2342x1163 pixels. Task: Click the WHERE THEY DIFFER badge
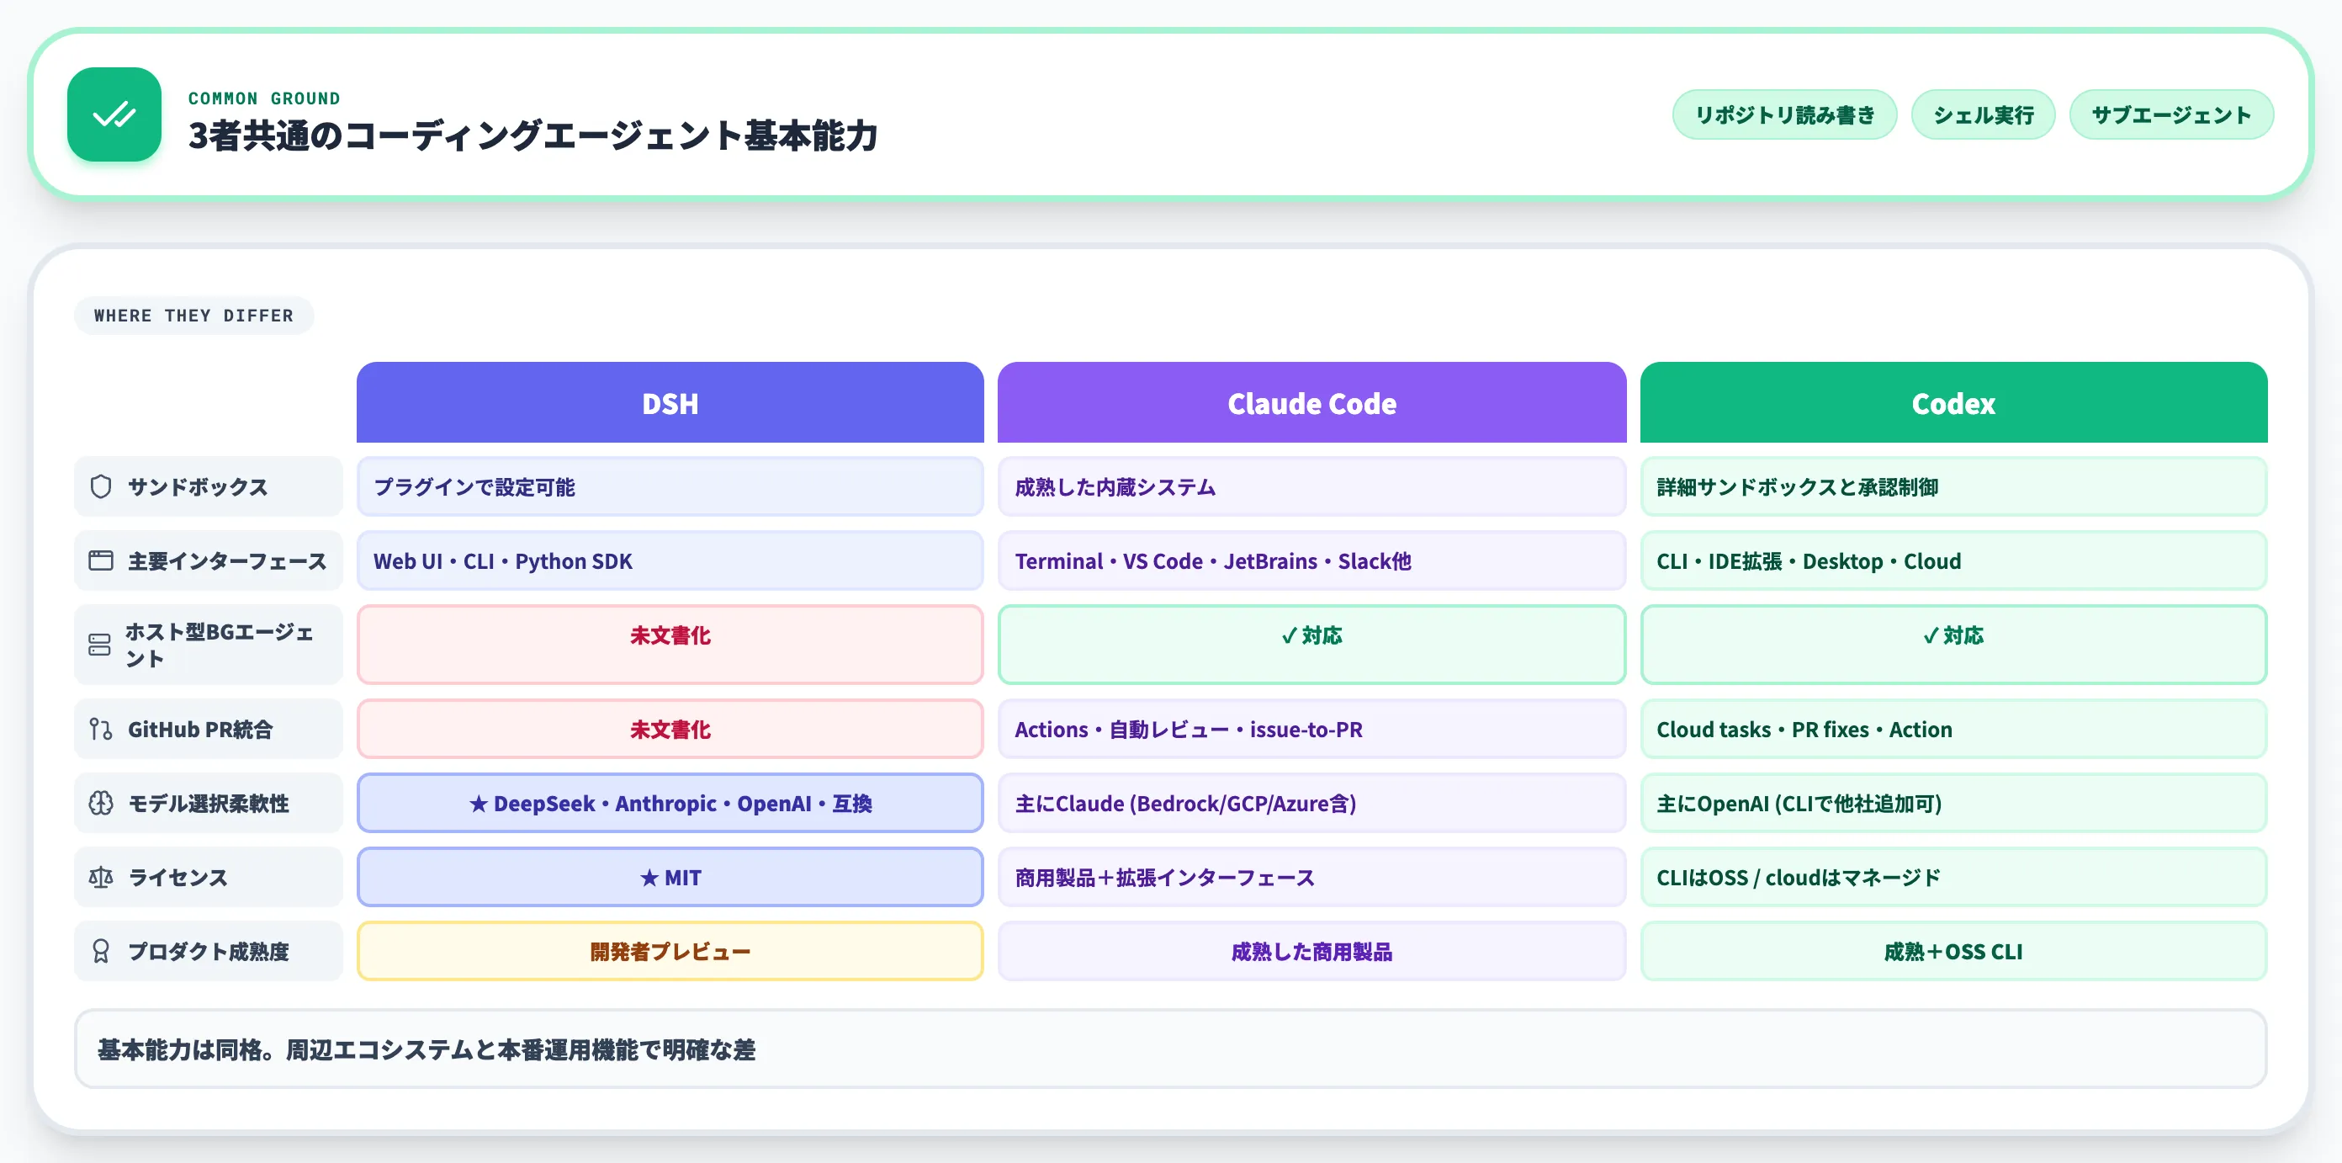click(193, 316)
